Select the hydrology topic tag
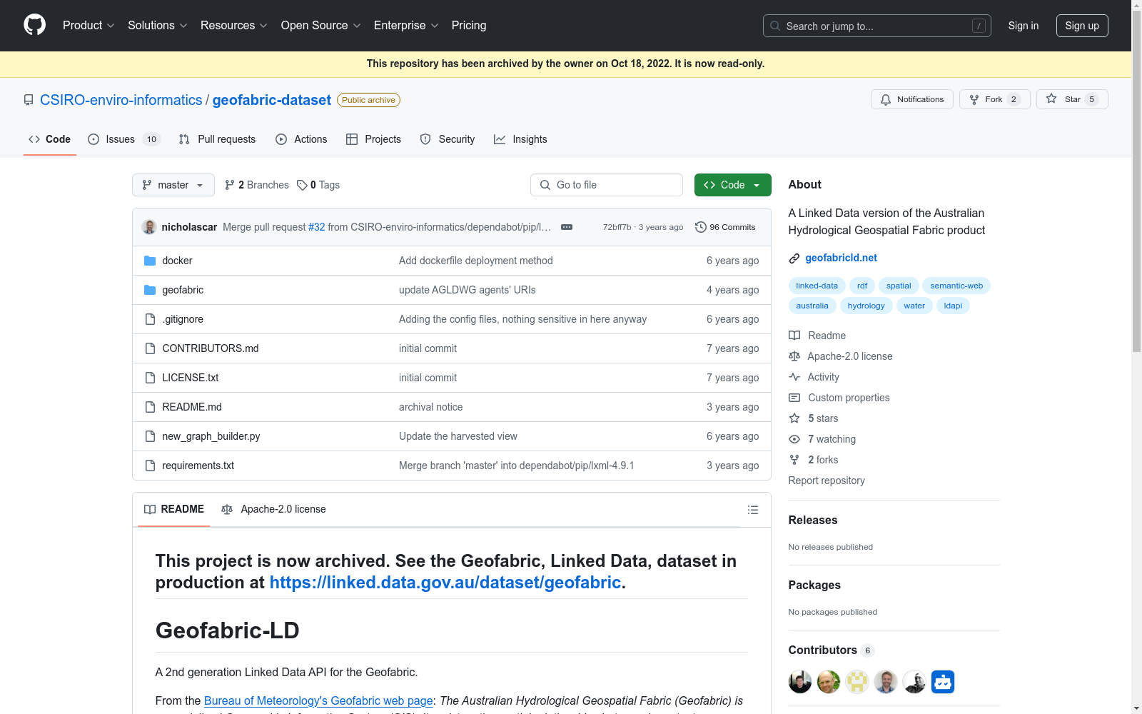1142x714 pixels. pos(866,306)
